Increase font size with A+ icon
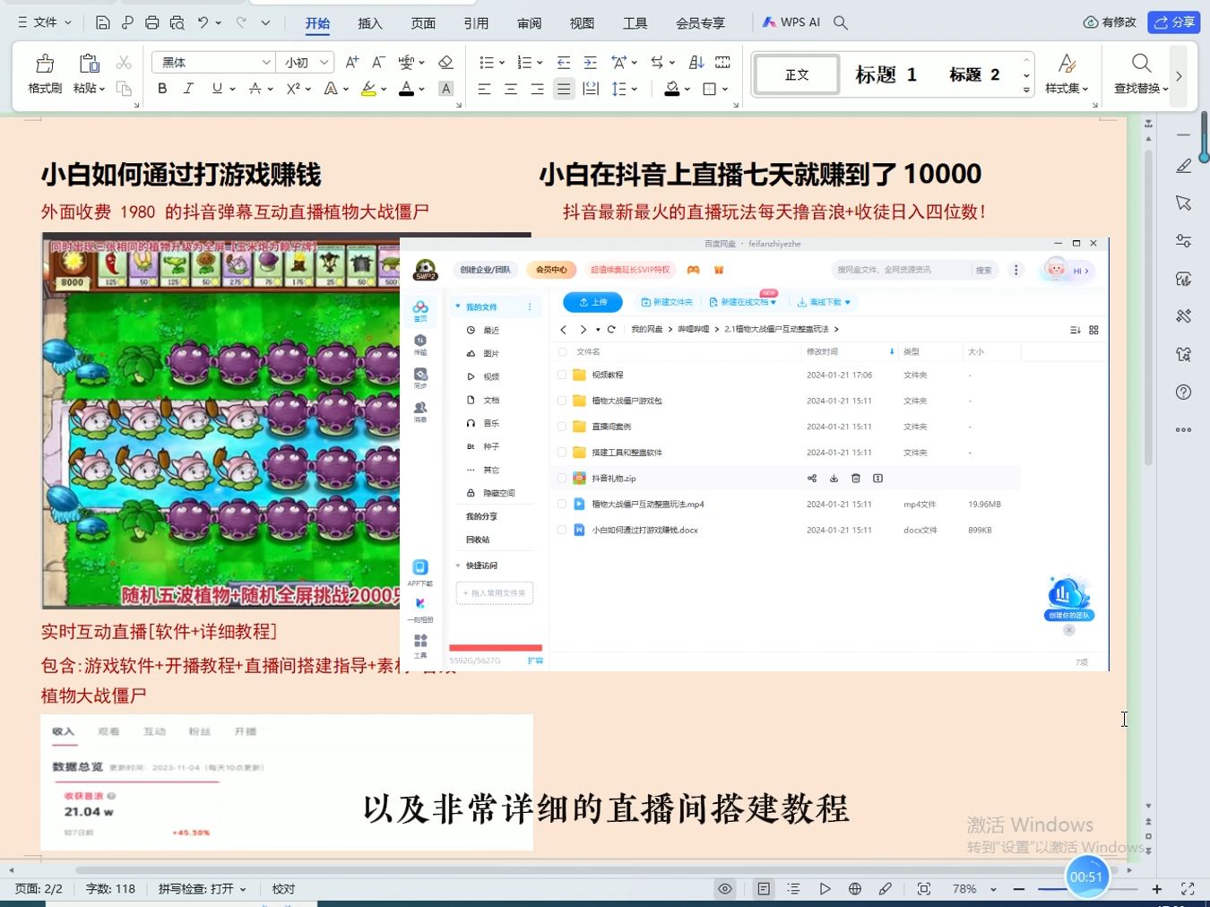This screenshot has height=907, width=1210. pyautogui.click(x=352, y=62)
